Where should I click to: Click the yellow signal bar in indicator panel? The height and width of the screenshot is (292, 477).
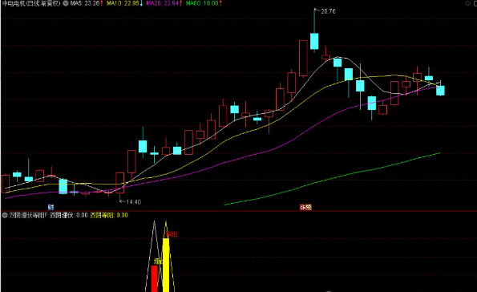click(166, 265)
